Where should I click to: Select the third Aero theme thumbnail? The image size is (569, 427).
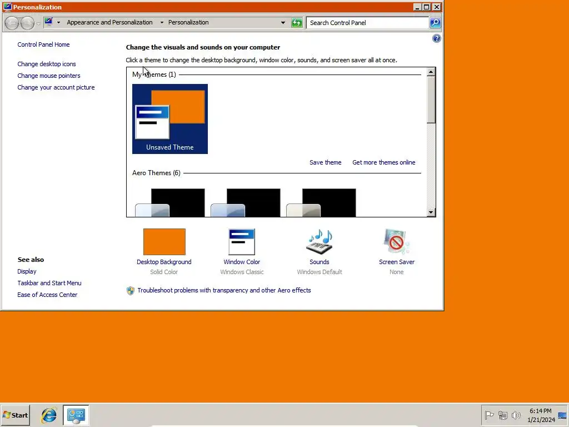321,202
